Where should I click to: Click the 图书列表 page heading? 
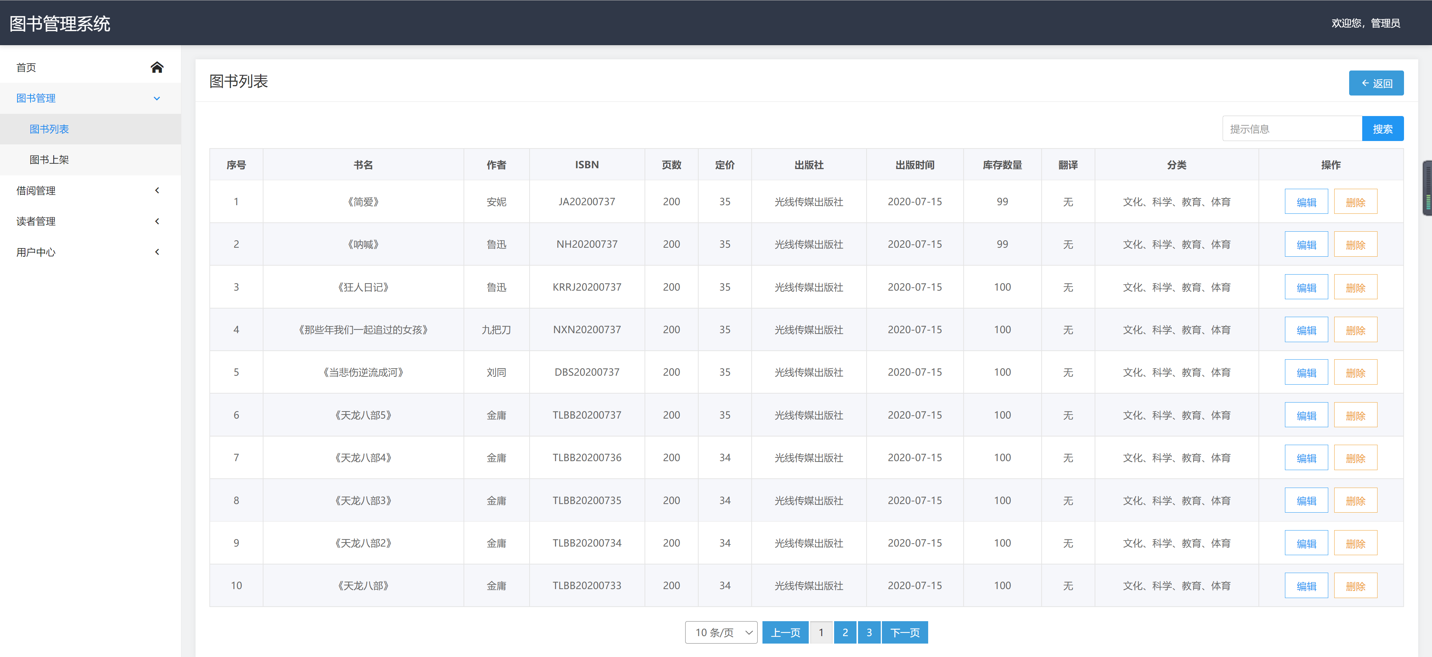click(x=238, y=81)
